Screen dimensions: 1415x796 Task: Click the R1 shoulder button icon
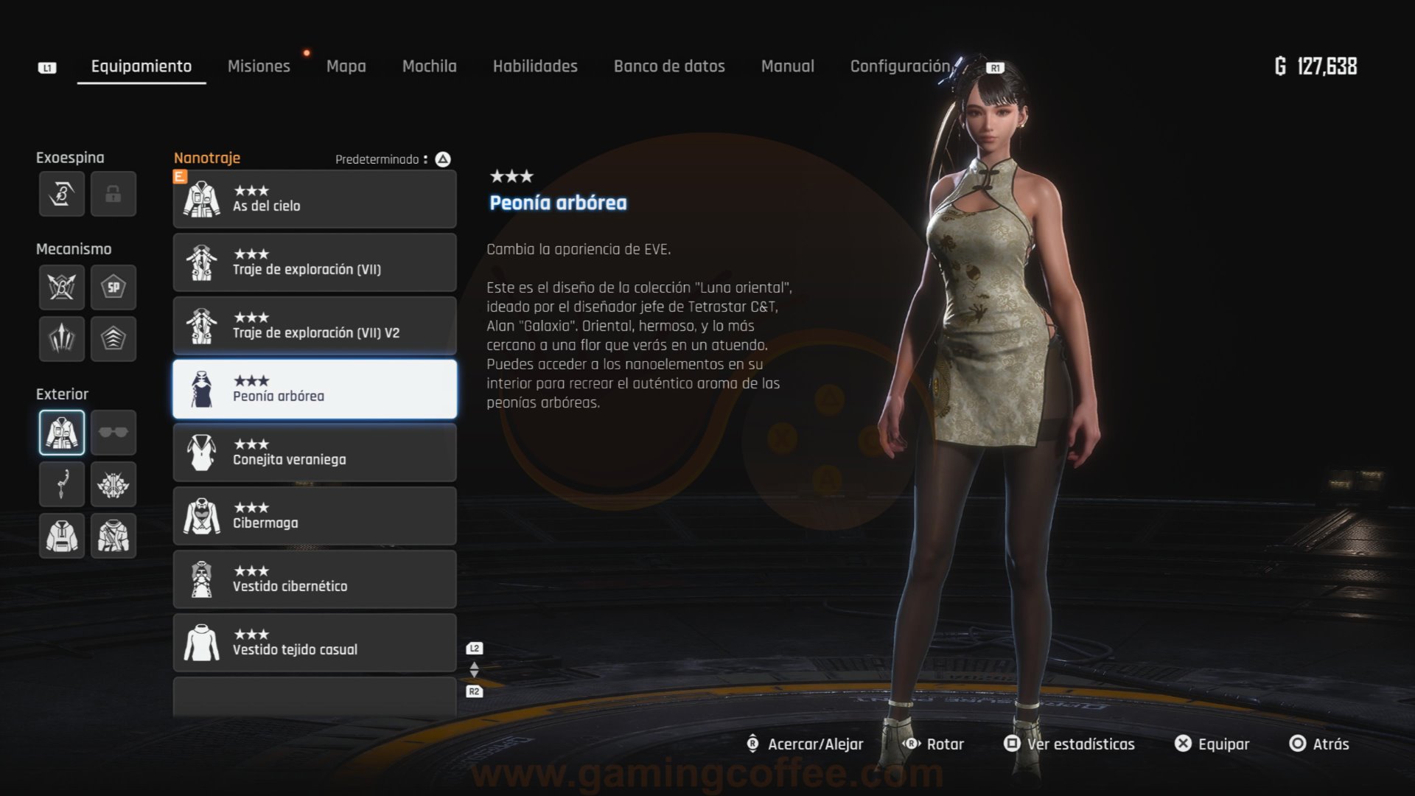995,68
